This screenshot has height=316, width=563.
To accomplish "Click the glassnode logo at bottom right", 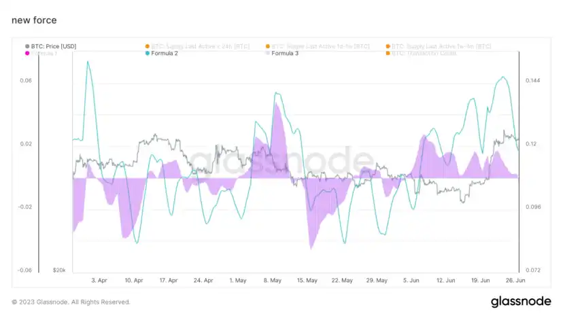I will click(x=519, y=302).
